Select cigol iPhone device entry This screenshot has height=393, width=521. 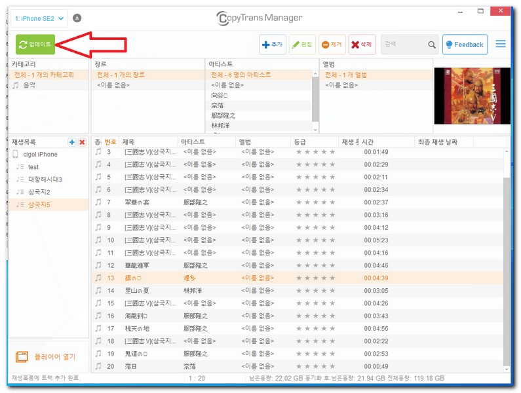point(40,155)
